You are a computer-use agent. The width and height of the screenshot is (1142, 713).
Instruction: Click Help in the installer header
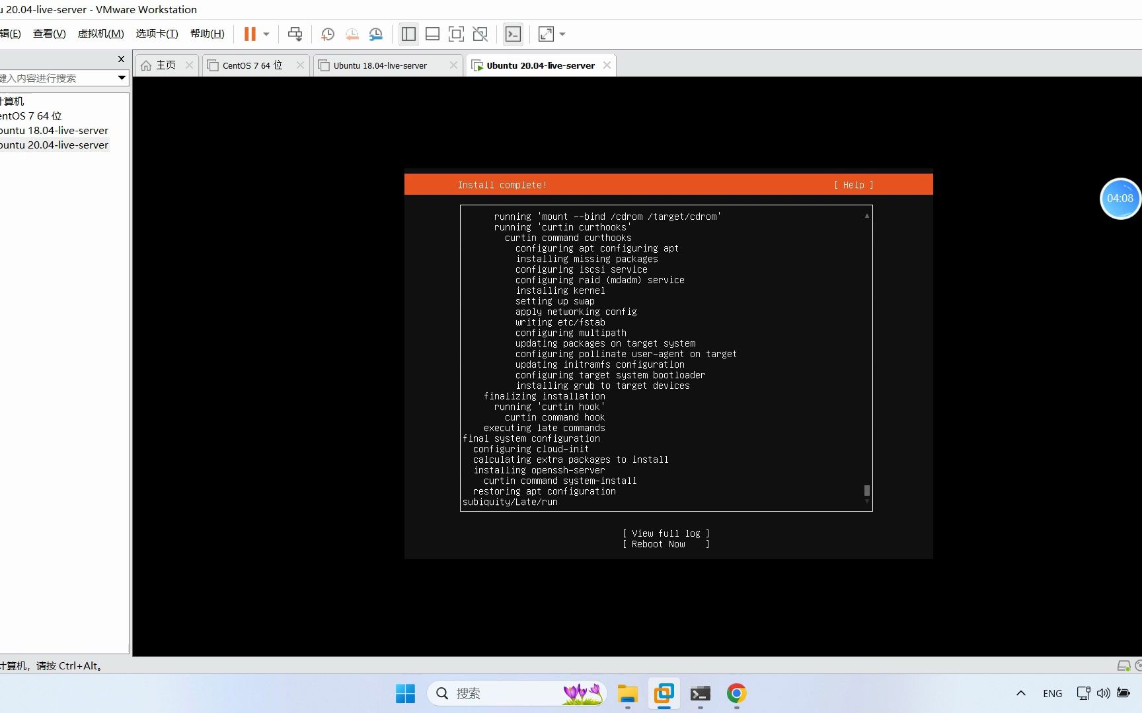coord(853,185)
